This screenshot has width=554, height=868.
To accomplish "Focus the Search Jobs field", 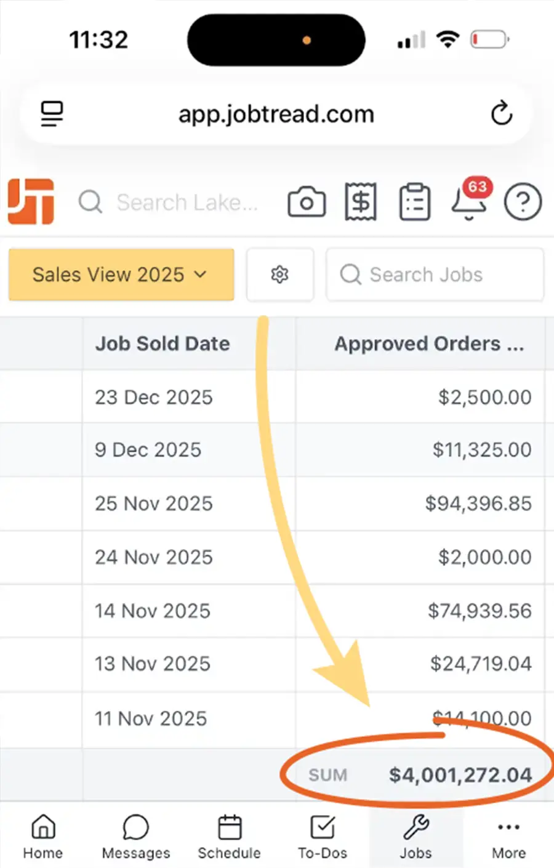I will [x=435, y=275].
